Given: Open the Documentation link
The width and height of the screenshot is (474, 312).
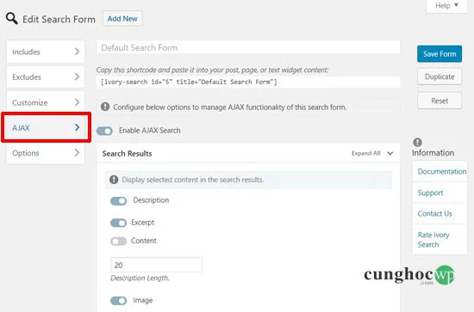Looking at the screenshot, I should click(441, 172).
